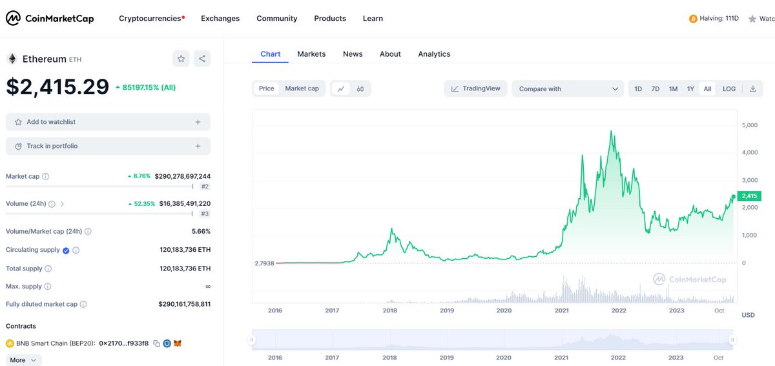Click the $2,415.29 price text

(57, 87)
